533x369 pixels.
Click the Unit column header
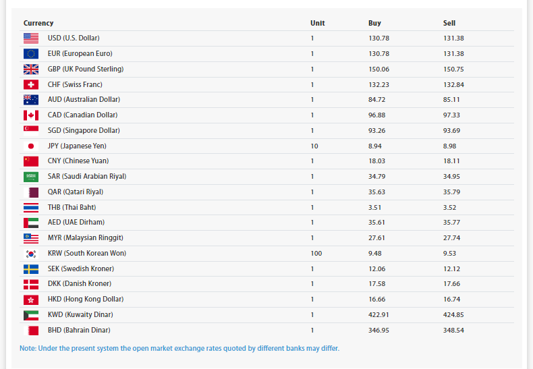317,23
